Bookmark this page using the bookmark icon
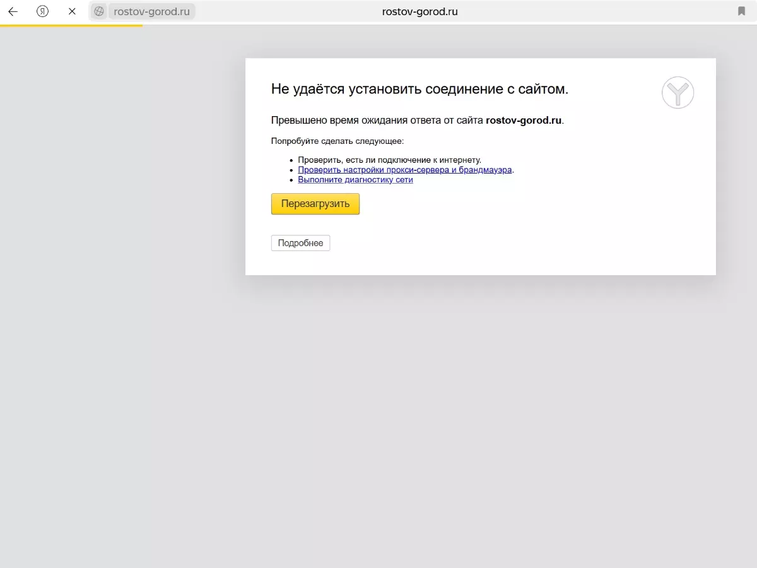757x568 pixels. (741, 11)
